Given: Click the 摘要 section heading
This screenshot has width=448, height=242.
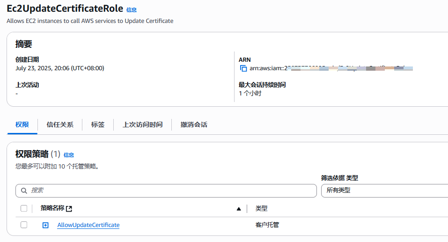Looking at the screenshot, I should pos(24,44).
